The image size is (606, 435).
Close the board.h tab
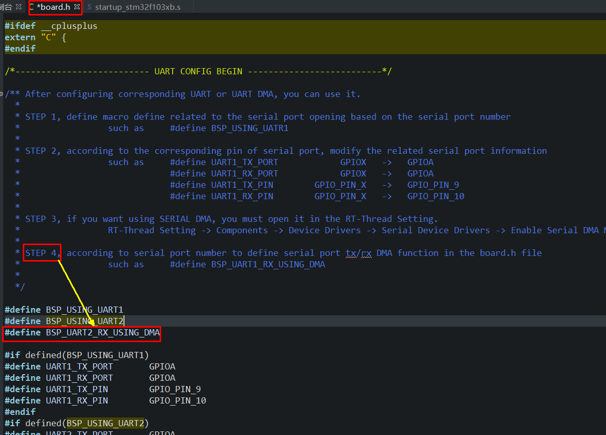coord(77,7)
